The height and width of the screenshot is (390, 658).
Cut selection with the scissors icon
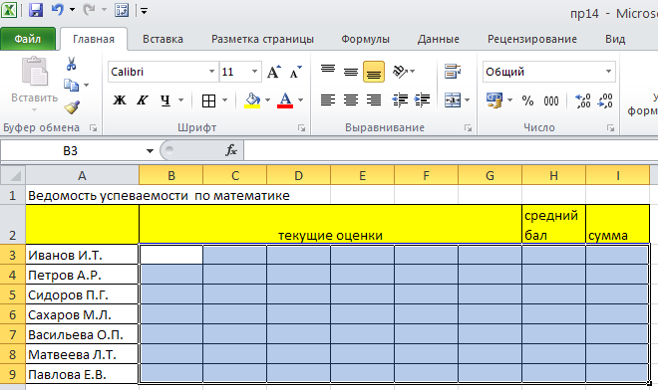71,64
